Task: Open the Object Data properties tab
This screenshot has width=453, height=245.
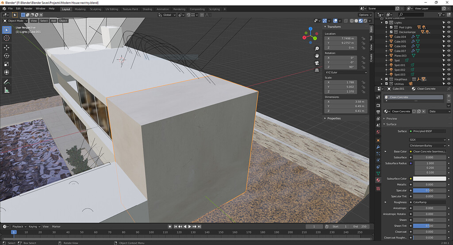Action: (378, 173)
